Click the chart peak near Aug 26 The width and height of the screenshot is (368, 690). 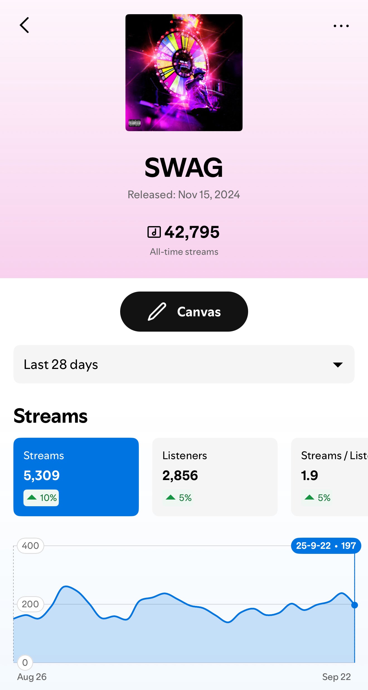click(x=66, y=586)
